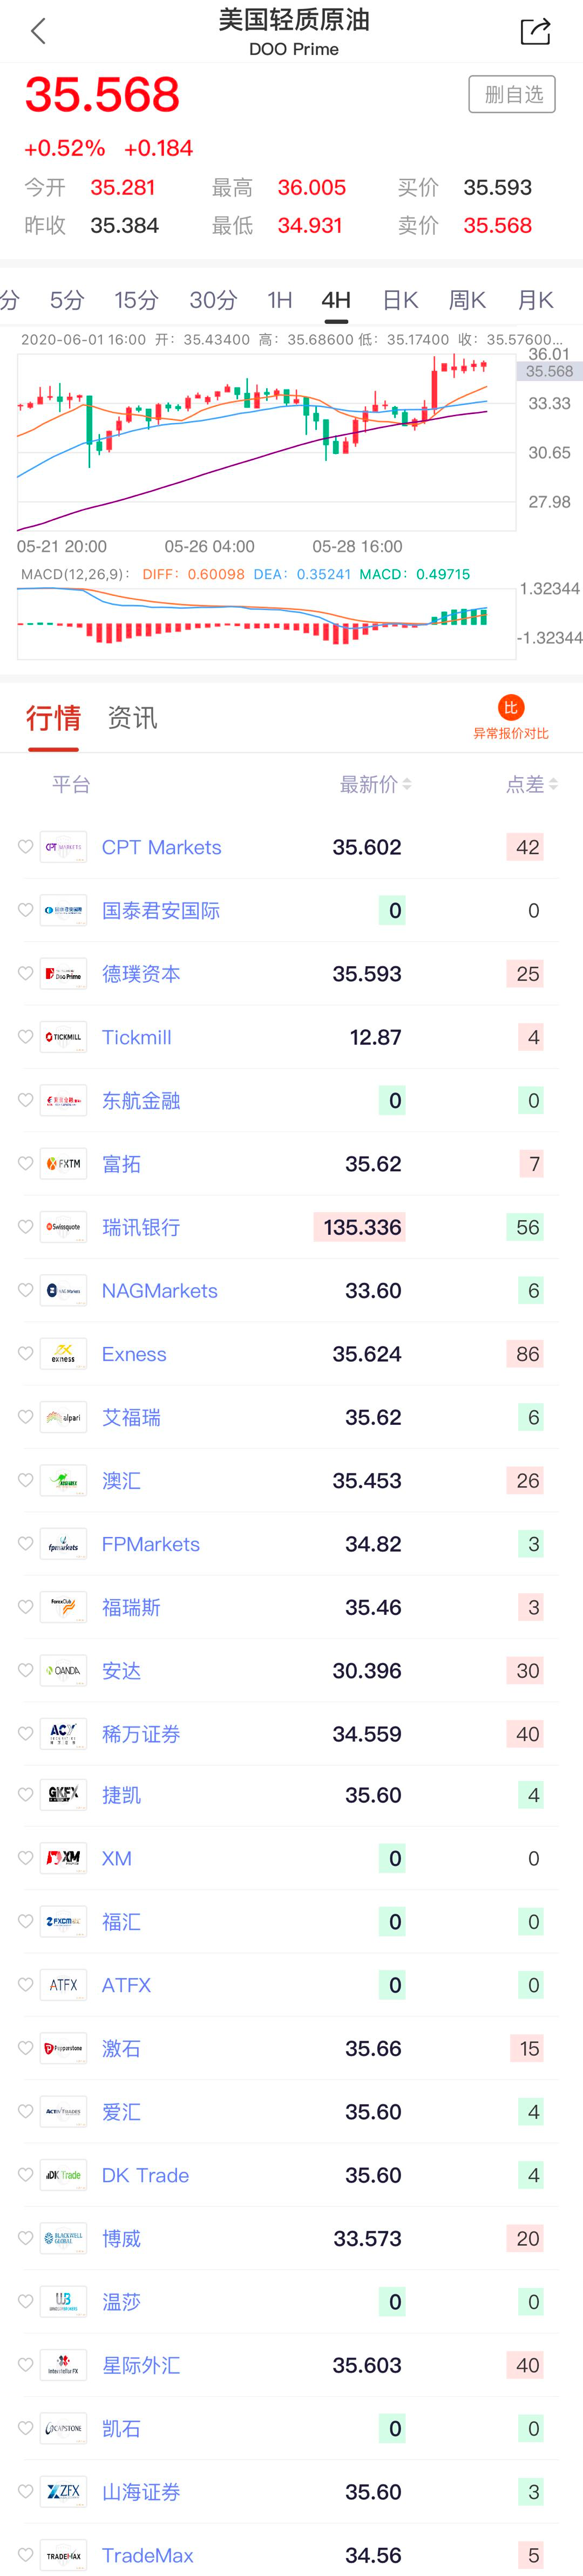Tap the Exness platform logo
Image resolution: width=583 pixels, height=2576 pixels.
point(63,1354)
